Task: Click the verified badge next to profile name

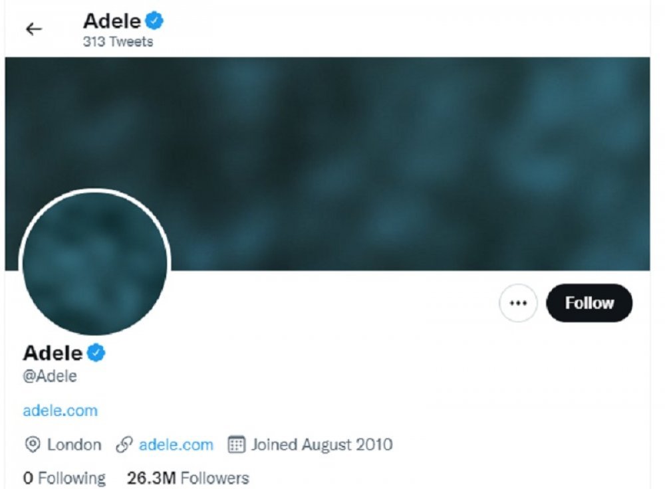Action: coord(96,353)
